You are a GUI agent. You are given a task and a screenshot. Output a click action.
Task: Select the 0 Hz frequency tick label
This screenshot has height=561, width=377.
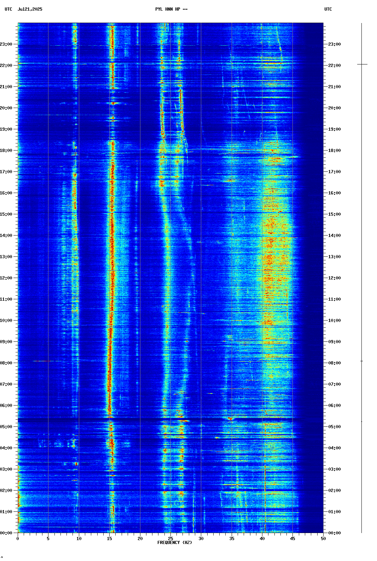tap(18, 539)
